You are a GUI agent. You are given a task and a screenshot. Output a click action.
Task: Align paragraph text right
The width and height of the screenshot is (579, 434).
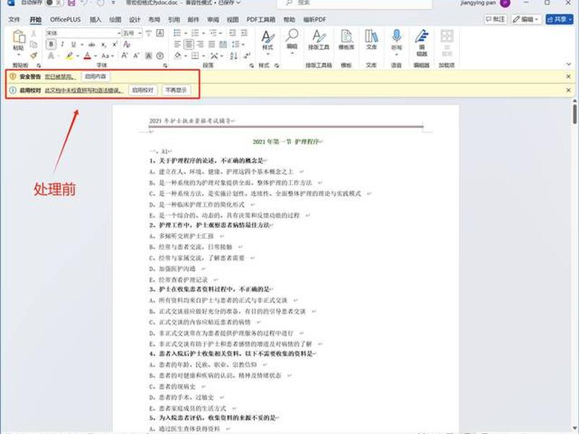click(200, 44)
